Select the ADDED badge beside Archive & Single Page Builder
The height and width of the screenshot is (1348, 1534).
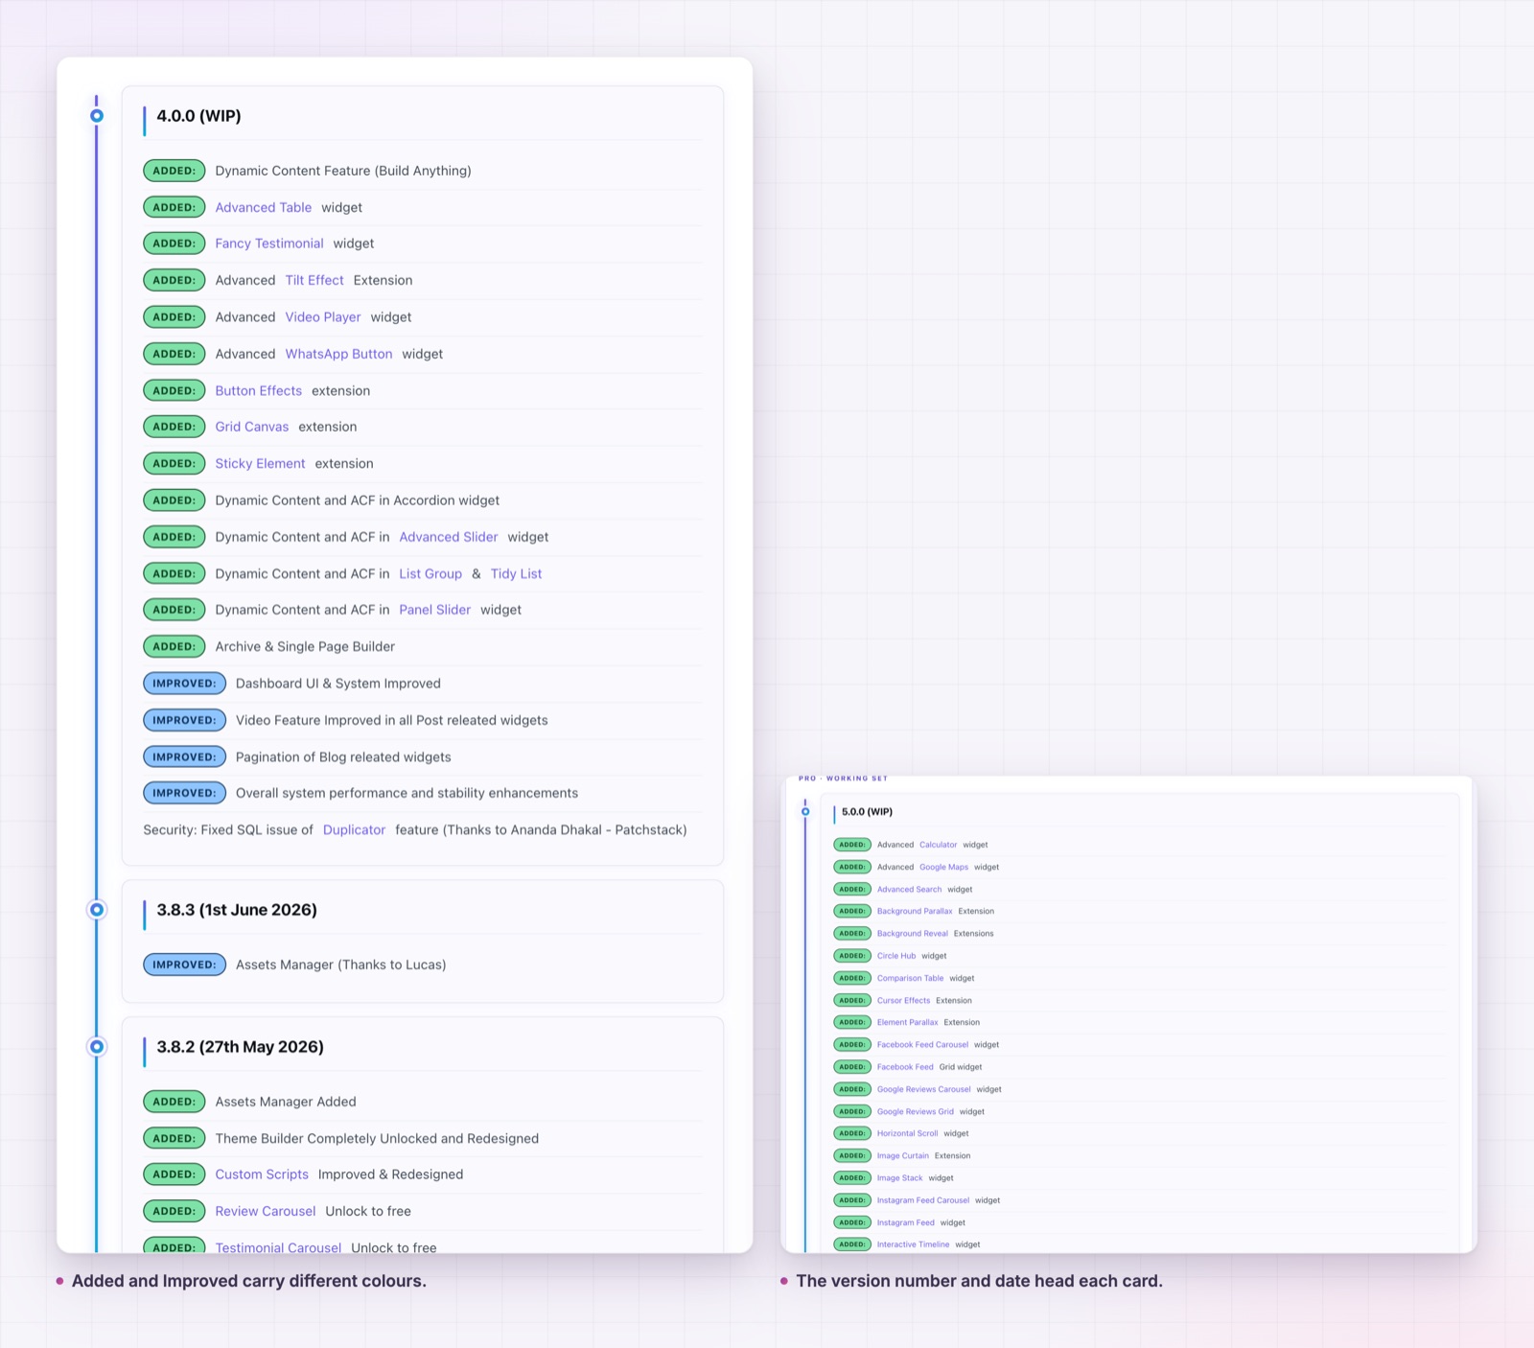174,646
